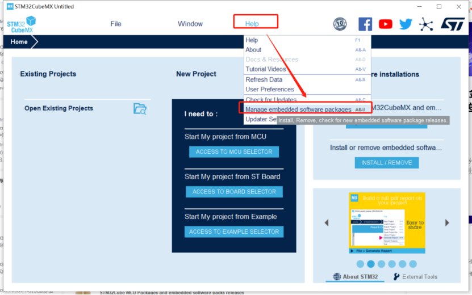Select the first carousel dot

(x=360, y=264)
